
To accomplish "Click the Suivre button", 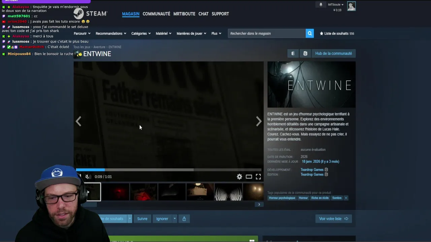I will tap(142, 219).
